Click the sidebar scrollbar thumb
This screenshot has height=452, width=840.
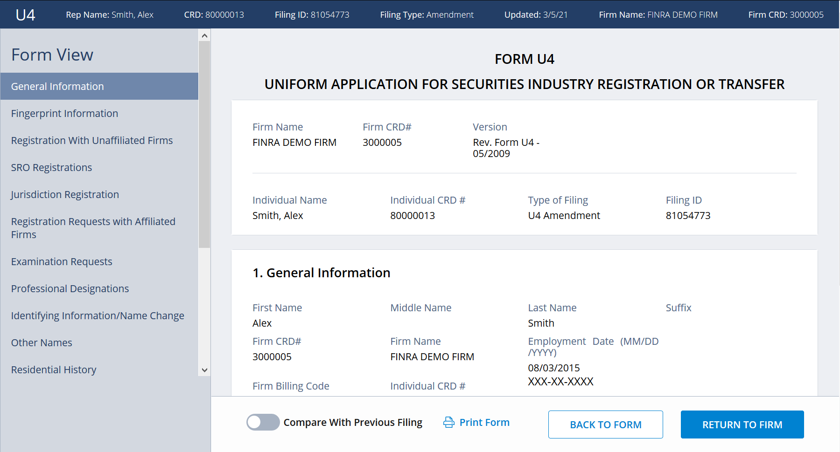(x=204, y=144)
